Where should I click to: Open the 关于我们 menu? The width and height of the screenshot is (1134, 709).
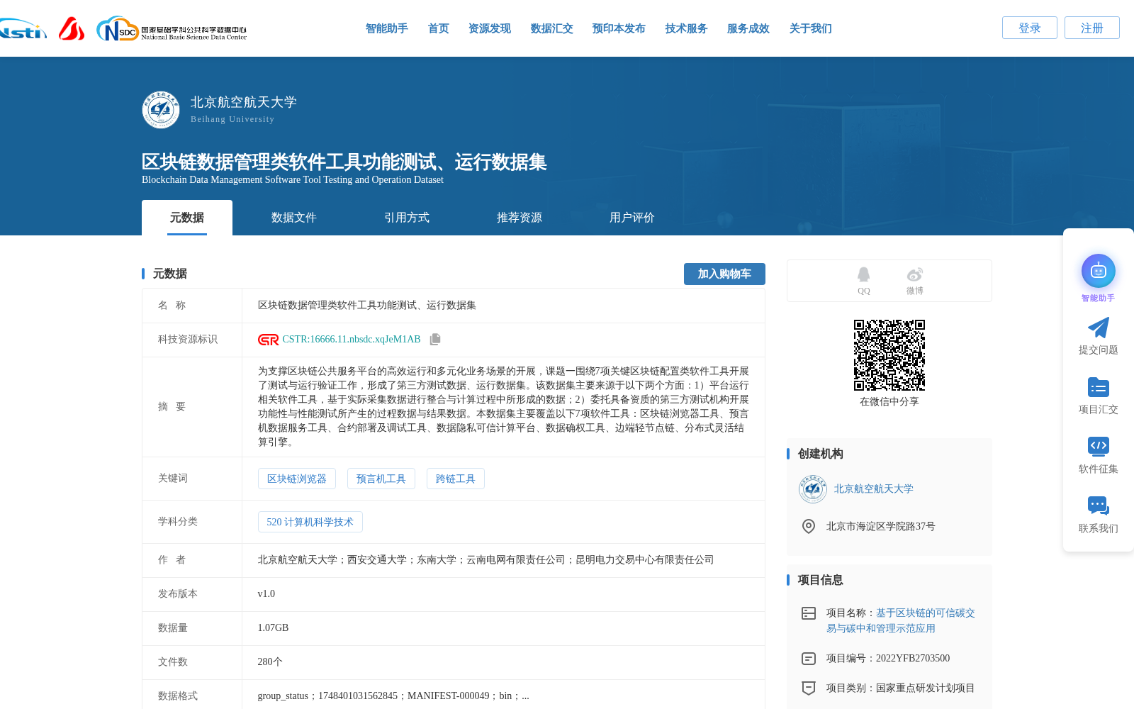click(811, 28)
